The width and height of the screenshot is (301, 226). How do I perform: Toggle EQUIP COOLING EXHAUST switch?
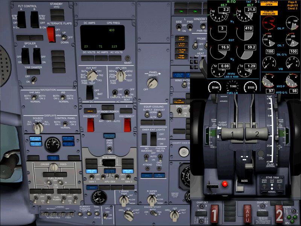(x=159, y=115)
